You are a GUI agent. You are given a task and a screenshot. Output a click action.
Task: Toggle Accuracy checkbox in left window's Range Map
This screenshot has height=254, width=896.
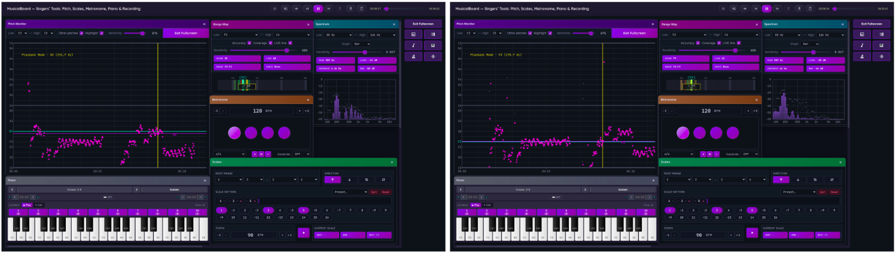(249, 43)
